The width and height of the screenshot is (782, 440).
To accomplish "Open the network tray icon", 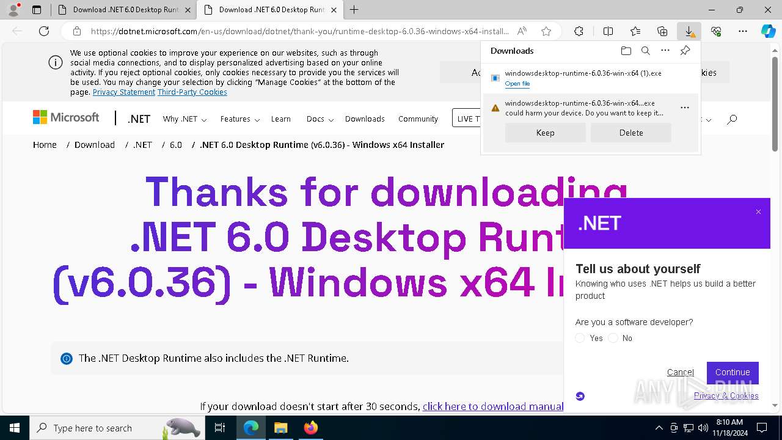I will (689, 428).
